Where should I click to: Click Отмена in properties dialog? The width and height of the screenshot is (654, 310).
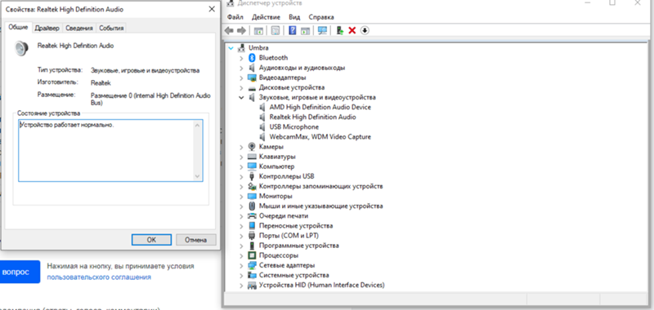[196, 240]
